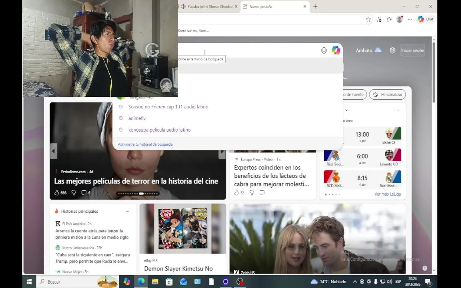Dislike the Europa Press article
Image resolution: width=461 pixels, height=288 pixels.
252,193
